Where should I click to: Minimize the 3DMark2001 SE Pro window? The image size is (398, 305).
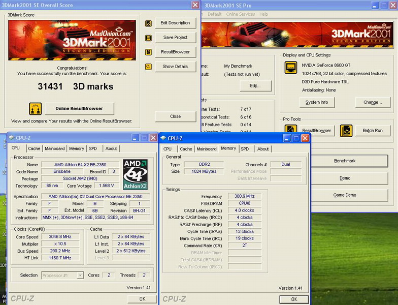pos(375,5)
